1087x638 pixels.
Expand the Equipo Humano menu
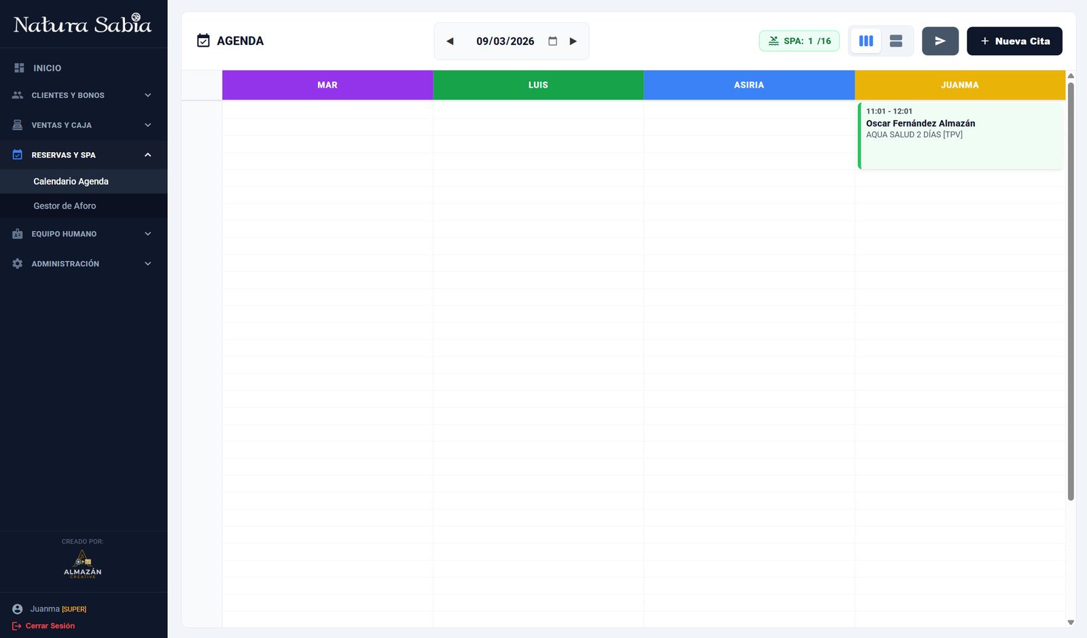point(83,234)
